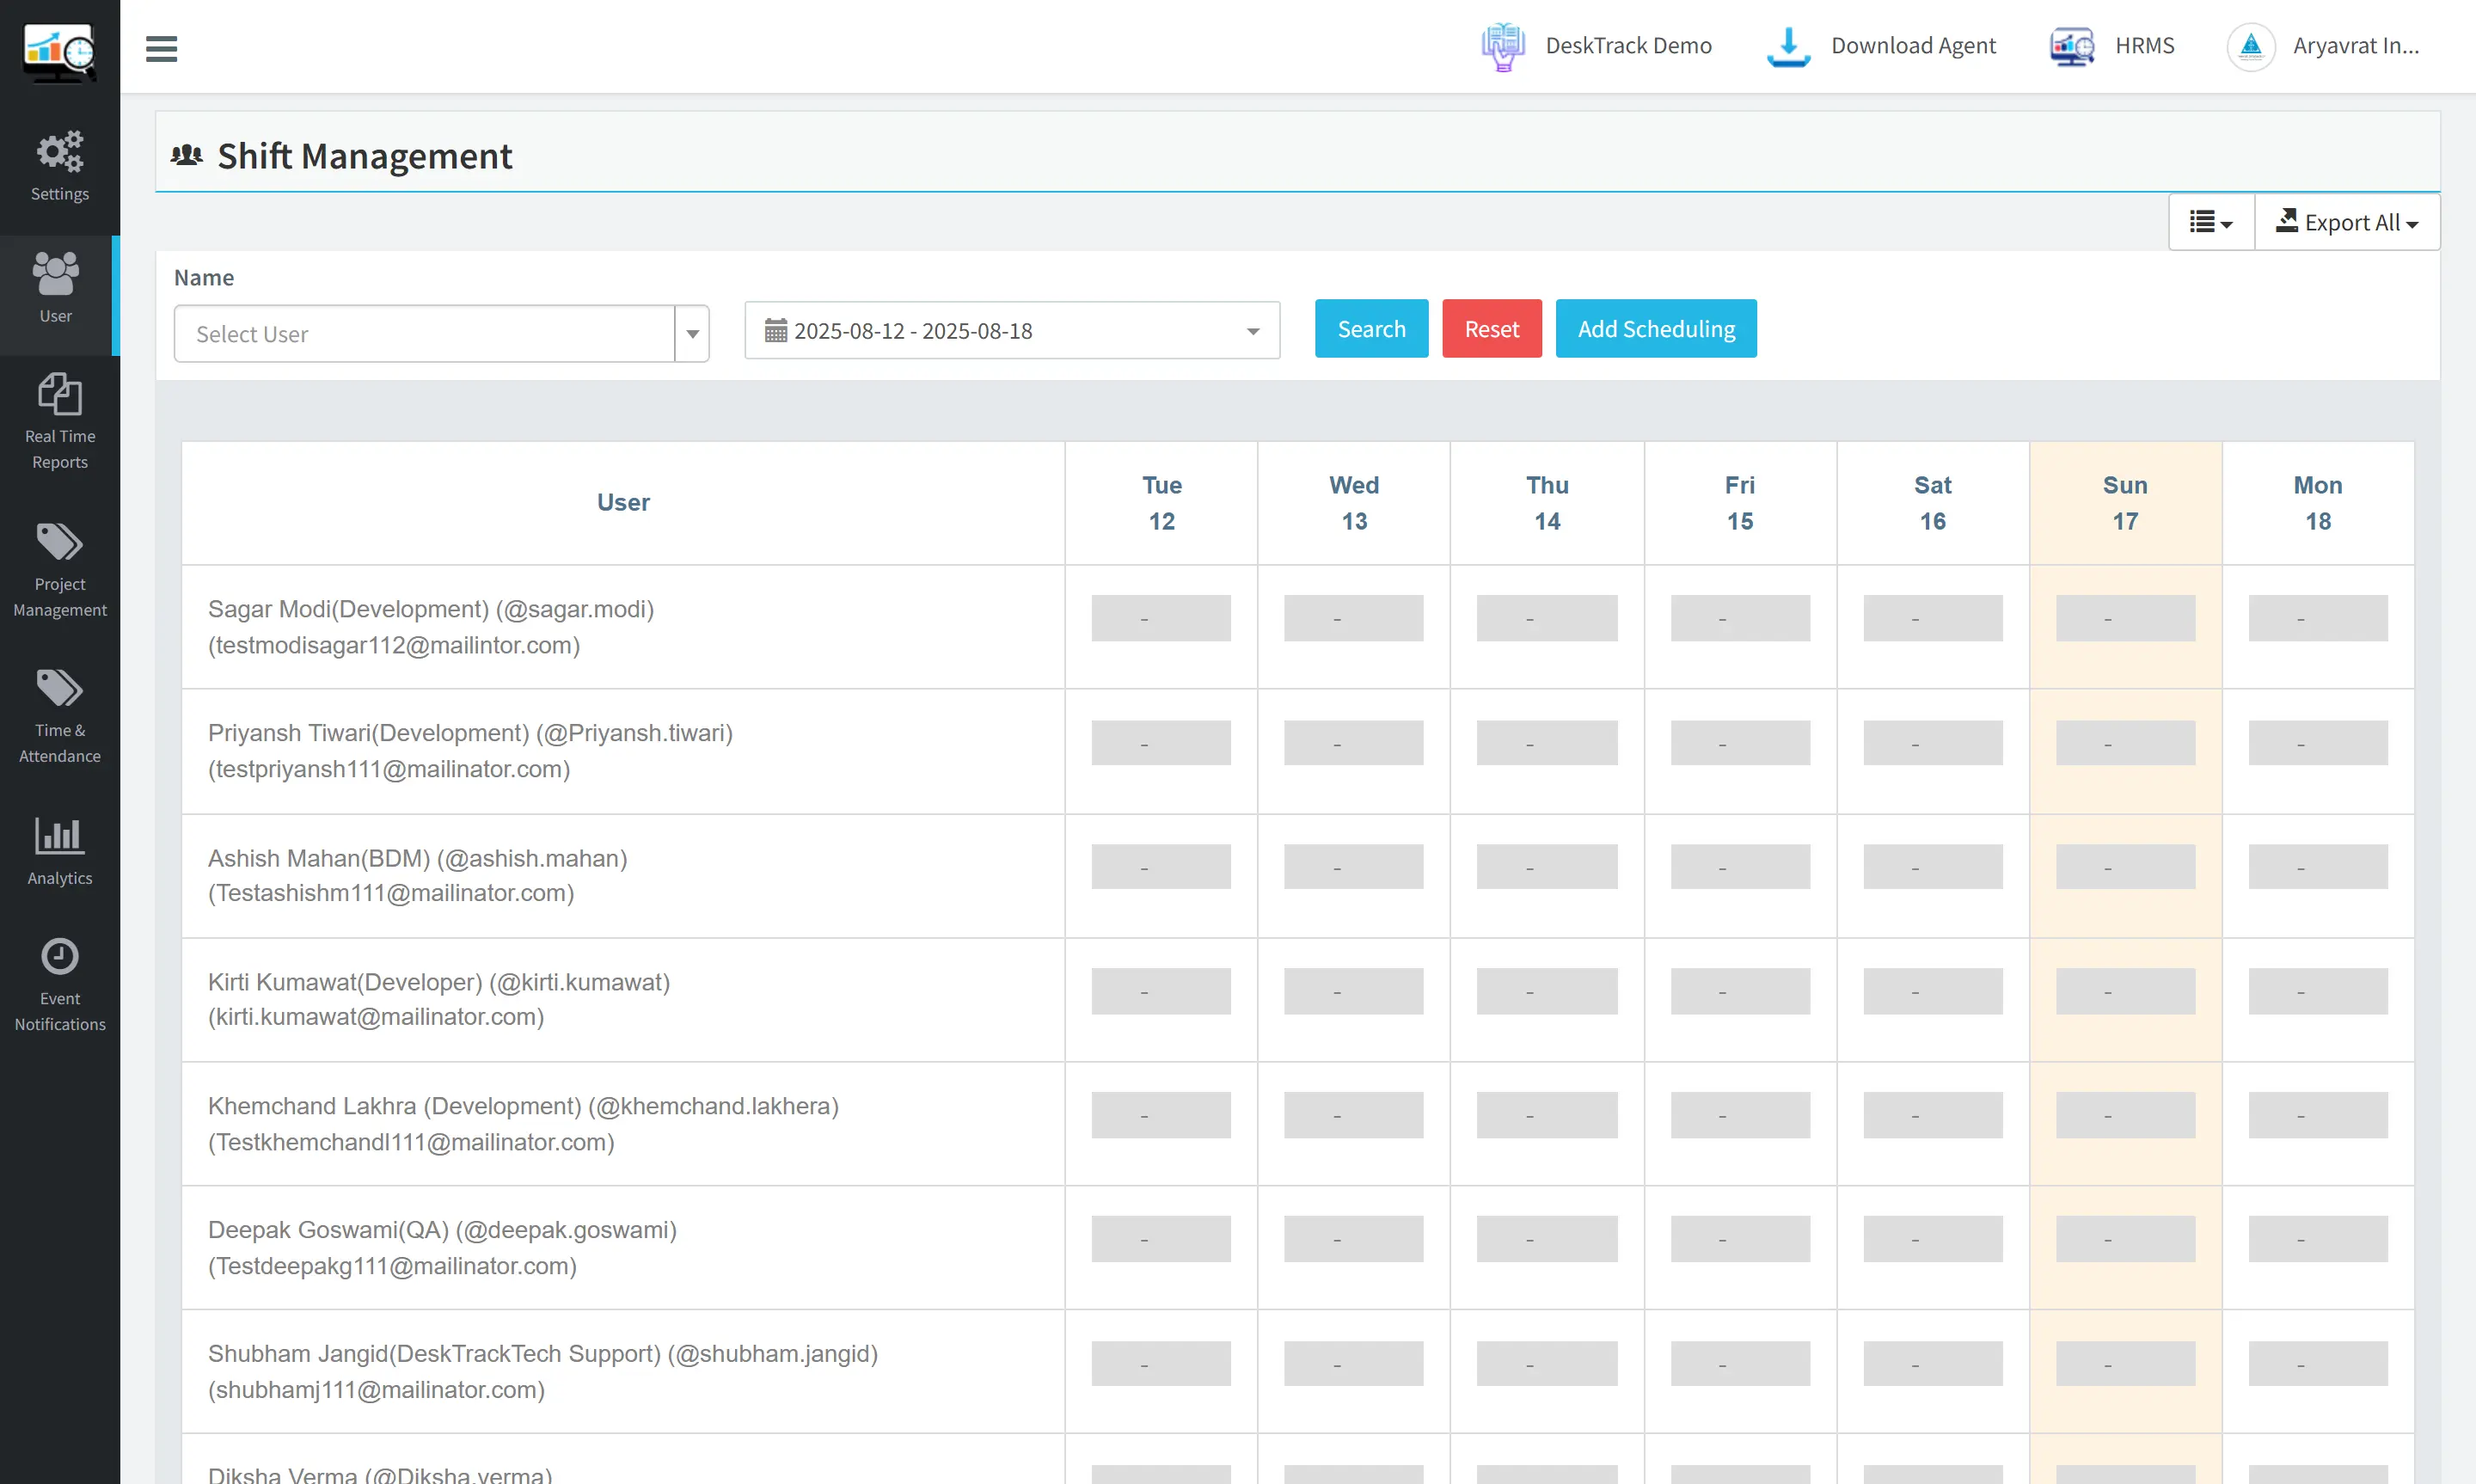
Task: Click the Add Scheduling button
Action: pos(1655,328)
